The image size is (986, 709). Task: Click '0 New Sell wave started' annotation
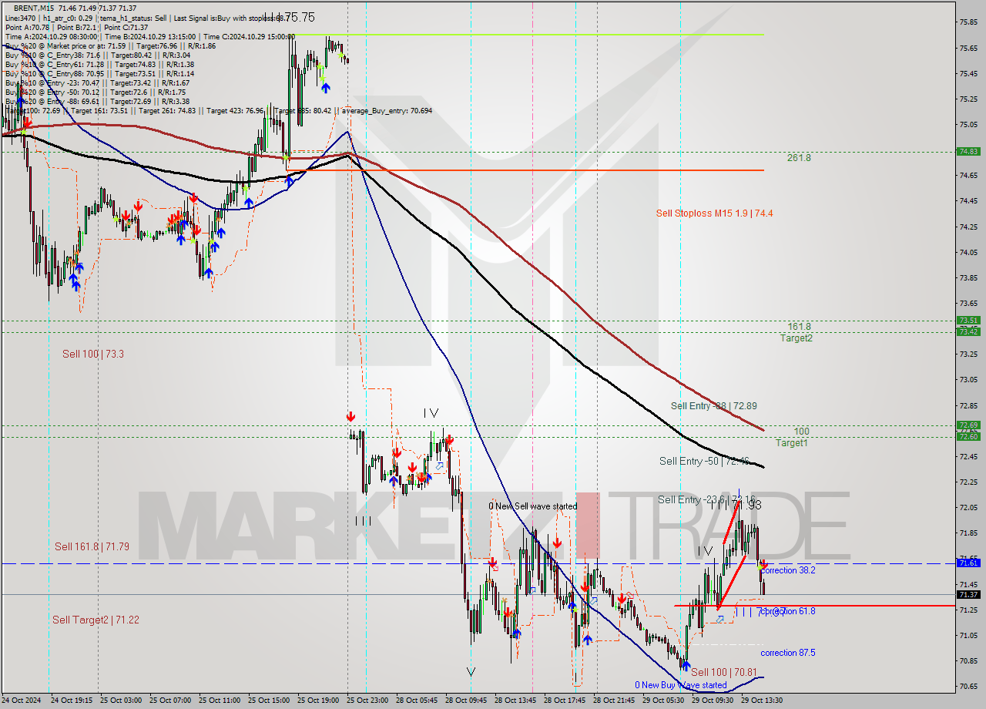click(532, 506)
